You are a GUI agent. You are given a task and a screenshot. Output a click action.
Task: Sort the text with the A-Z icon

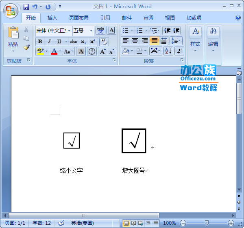(x=168, y=51)
